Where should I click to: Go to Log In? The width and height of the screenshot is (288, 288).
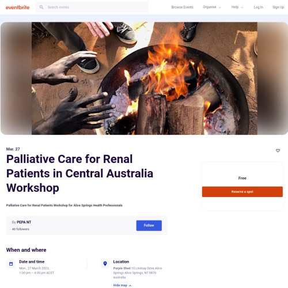tap(258, 7)
